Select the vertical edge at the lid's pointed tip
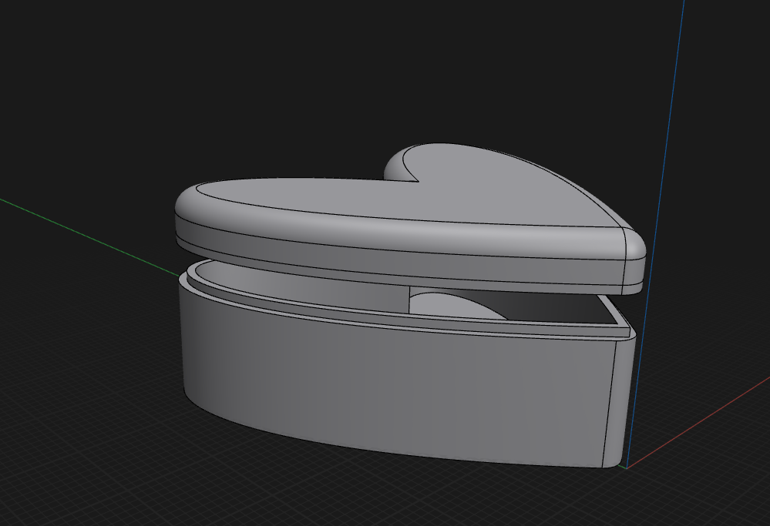Image resolution: width=770 pixels, height=526 pixels. [624, 256]
